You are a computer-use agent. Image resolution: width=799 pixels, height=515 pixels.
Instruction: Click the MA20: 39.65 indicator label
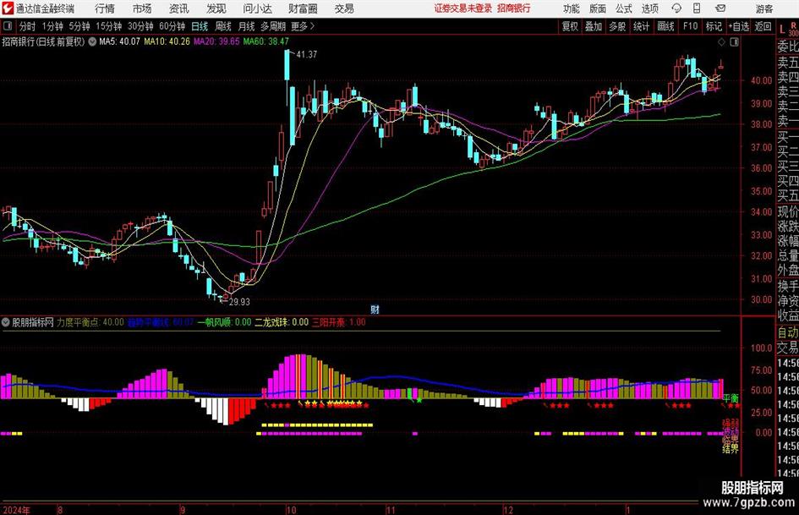point(216,41)
